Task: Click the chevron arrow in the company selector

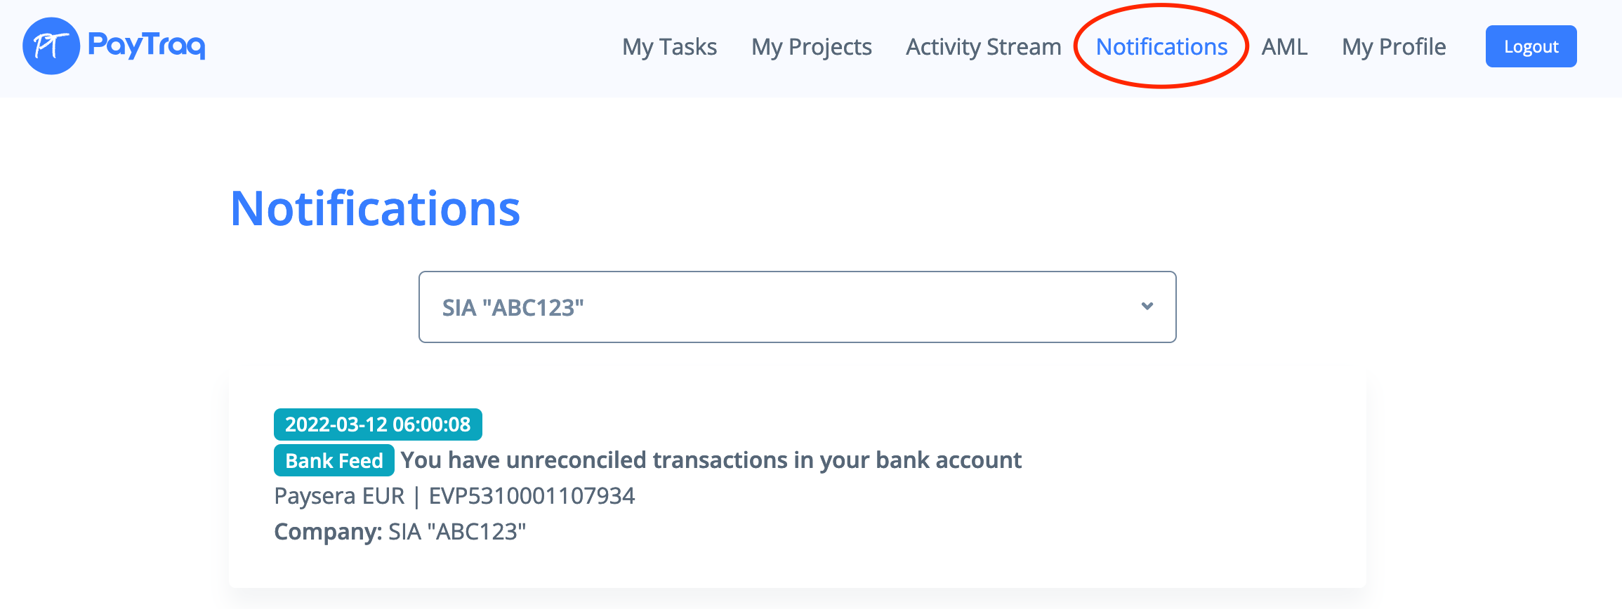Action: 1147,307
